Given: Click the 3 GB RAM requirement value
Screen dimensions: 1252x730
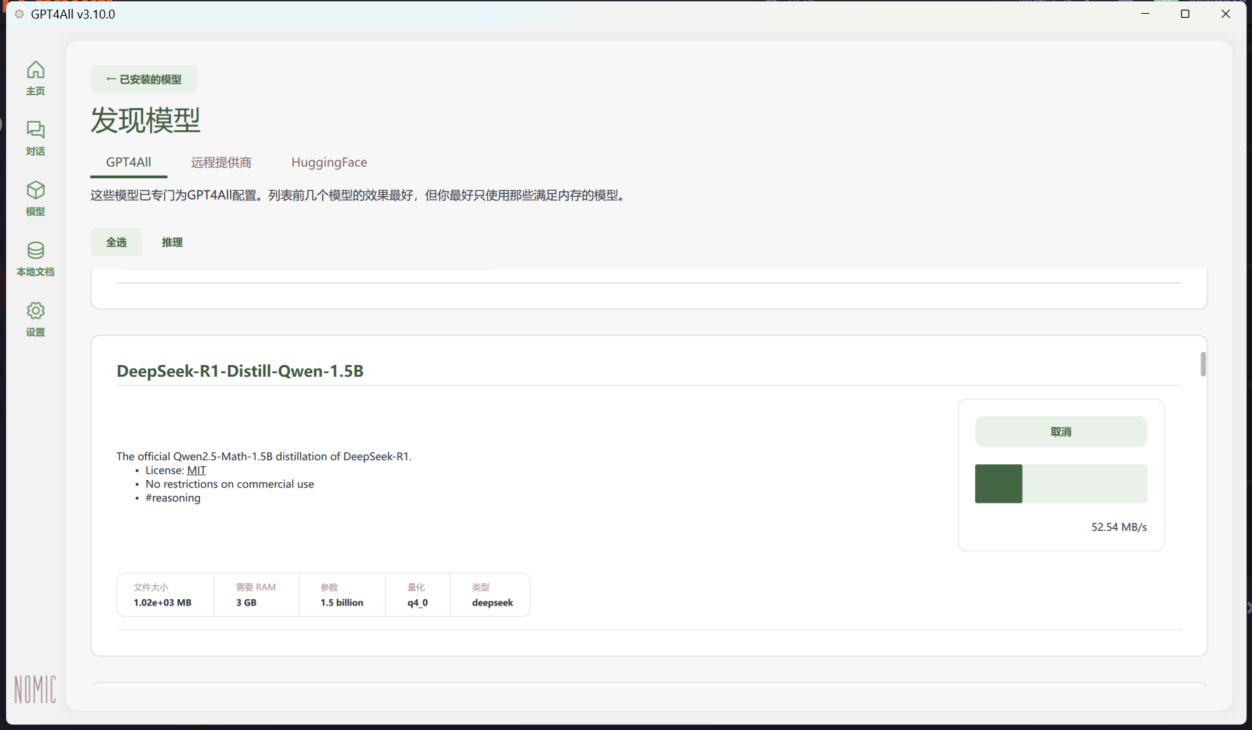Looking at the screenshot, I should [246, 603].
